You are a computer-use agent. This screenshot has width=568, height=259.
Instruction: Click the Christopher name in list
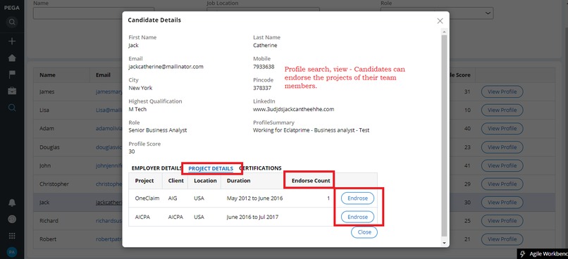click(54, 184)
